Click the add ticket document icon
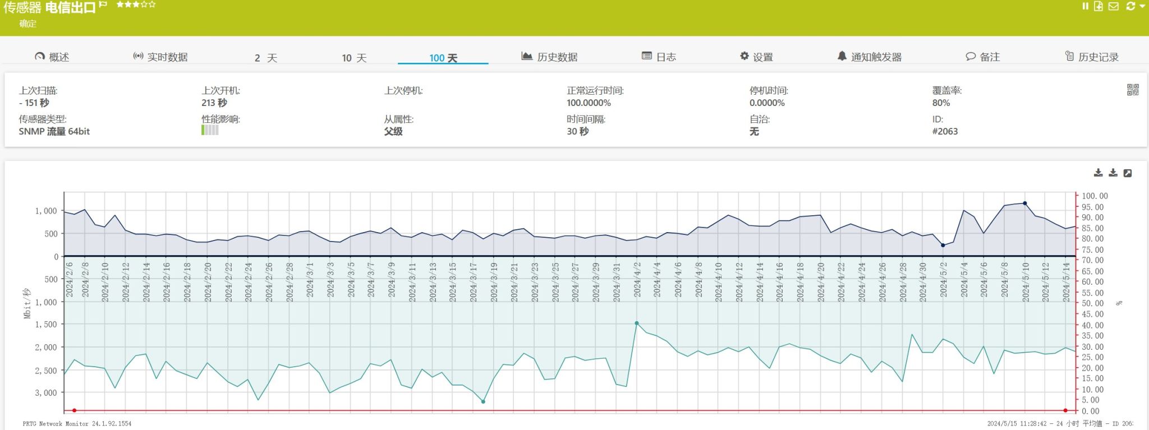 1099,6
